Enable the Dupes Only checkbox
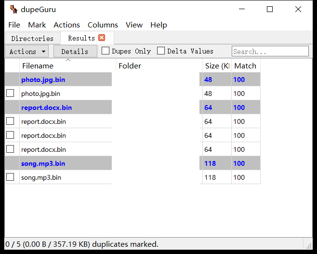317x254 pixels. pos(106,51)
